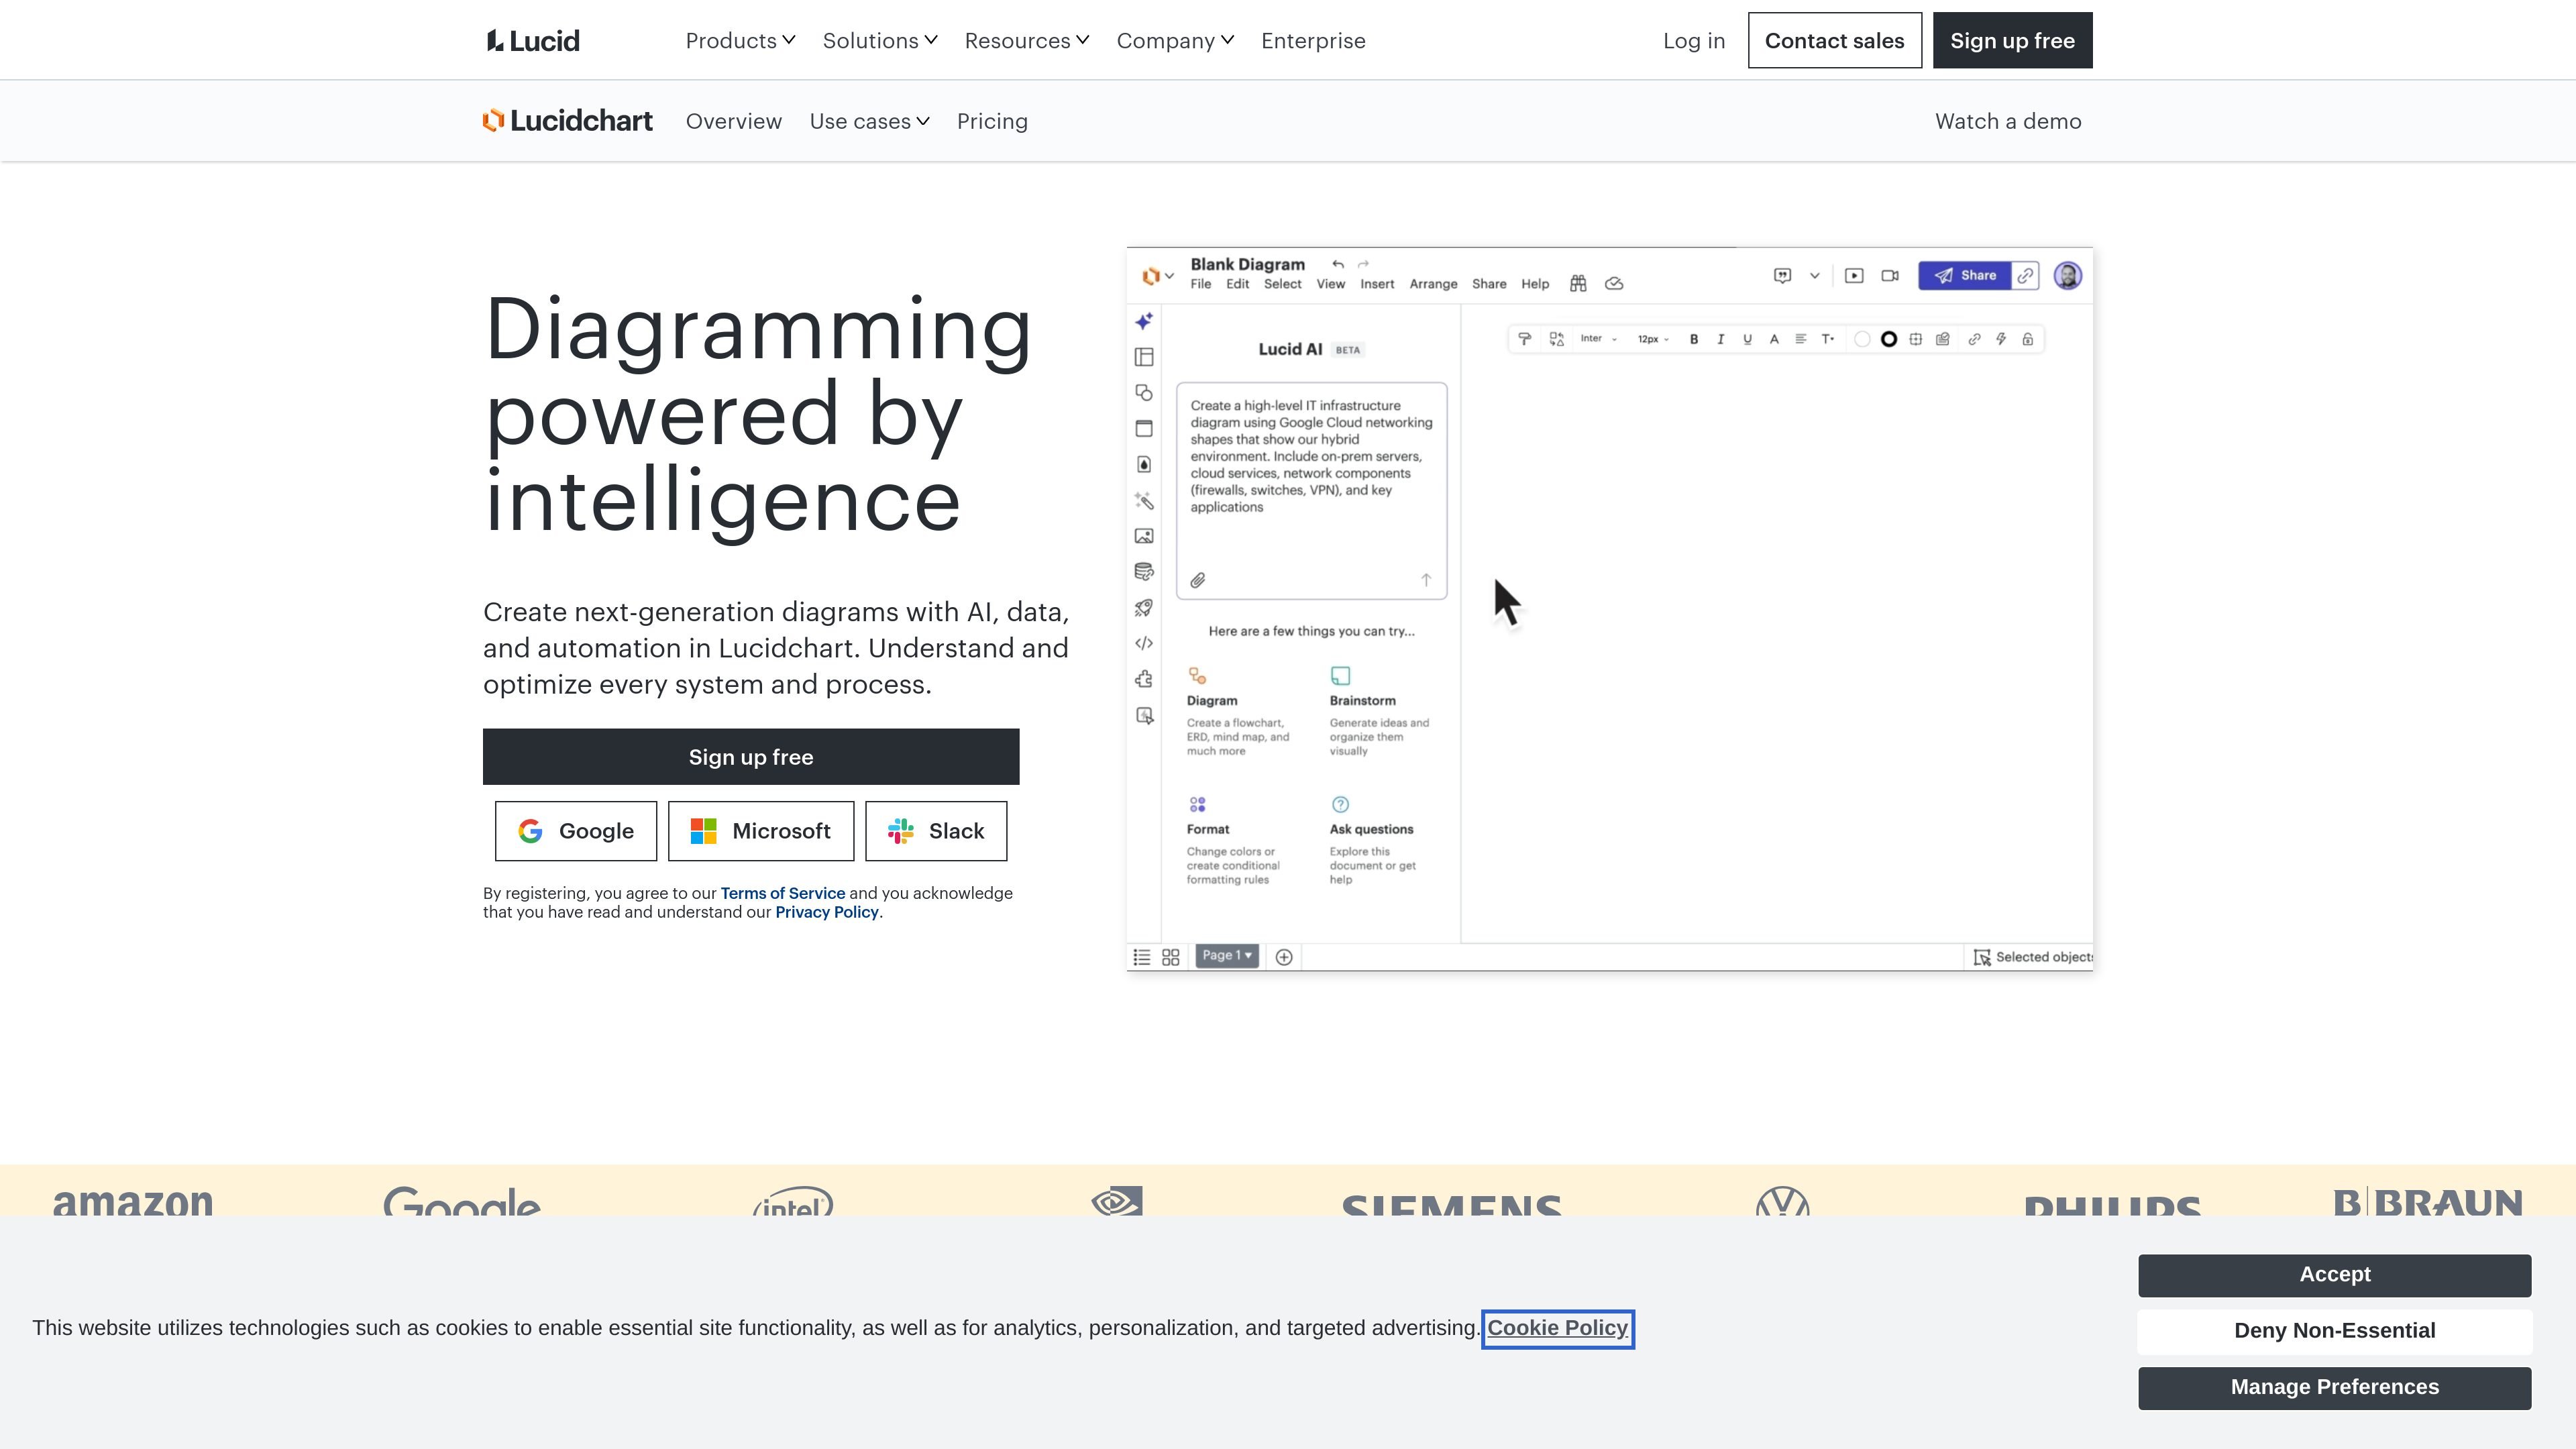Click the text color A icon
2576x1449 pixels.
[1774, 339]
